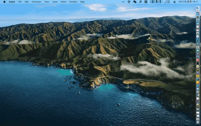Open the Collection menu

pos(37,2)
